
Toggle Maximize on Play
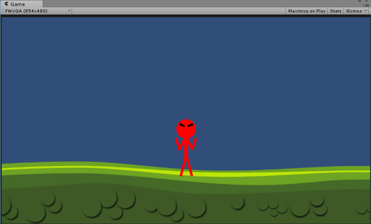306,11
